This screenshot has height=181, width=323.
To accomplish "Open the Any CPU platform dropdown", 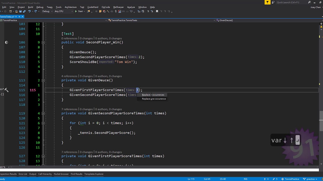I will click(x=64, y=11).
